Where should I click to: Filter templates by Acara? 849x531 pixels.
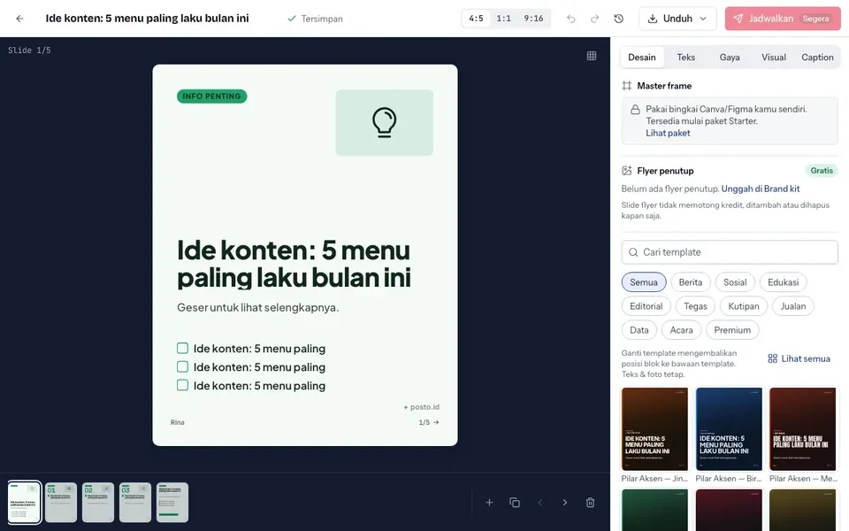pyautogui.click(x=681, y=330)
